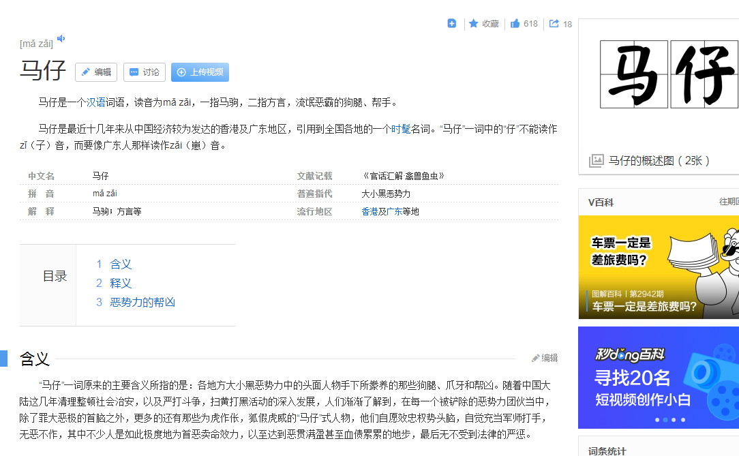Open the share icon showing 18
Viewport: 739px width, 456px height.
pos(554,24)
